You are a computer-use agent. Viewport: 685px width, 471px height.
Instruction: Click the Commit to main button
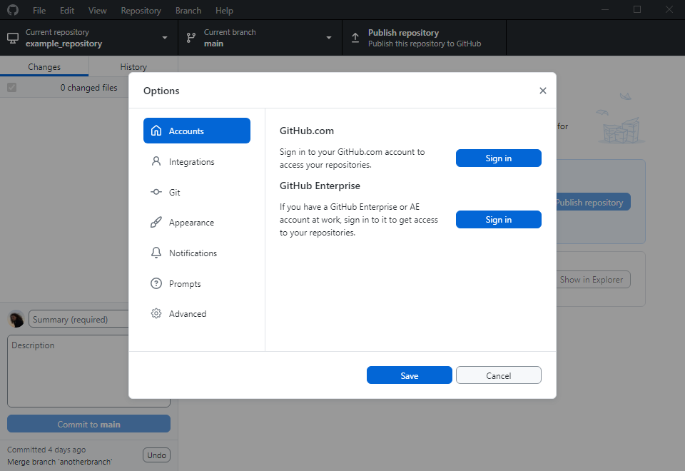pyautogui.click(x=88, y=424)
